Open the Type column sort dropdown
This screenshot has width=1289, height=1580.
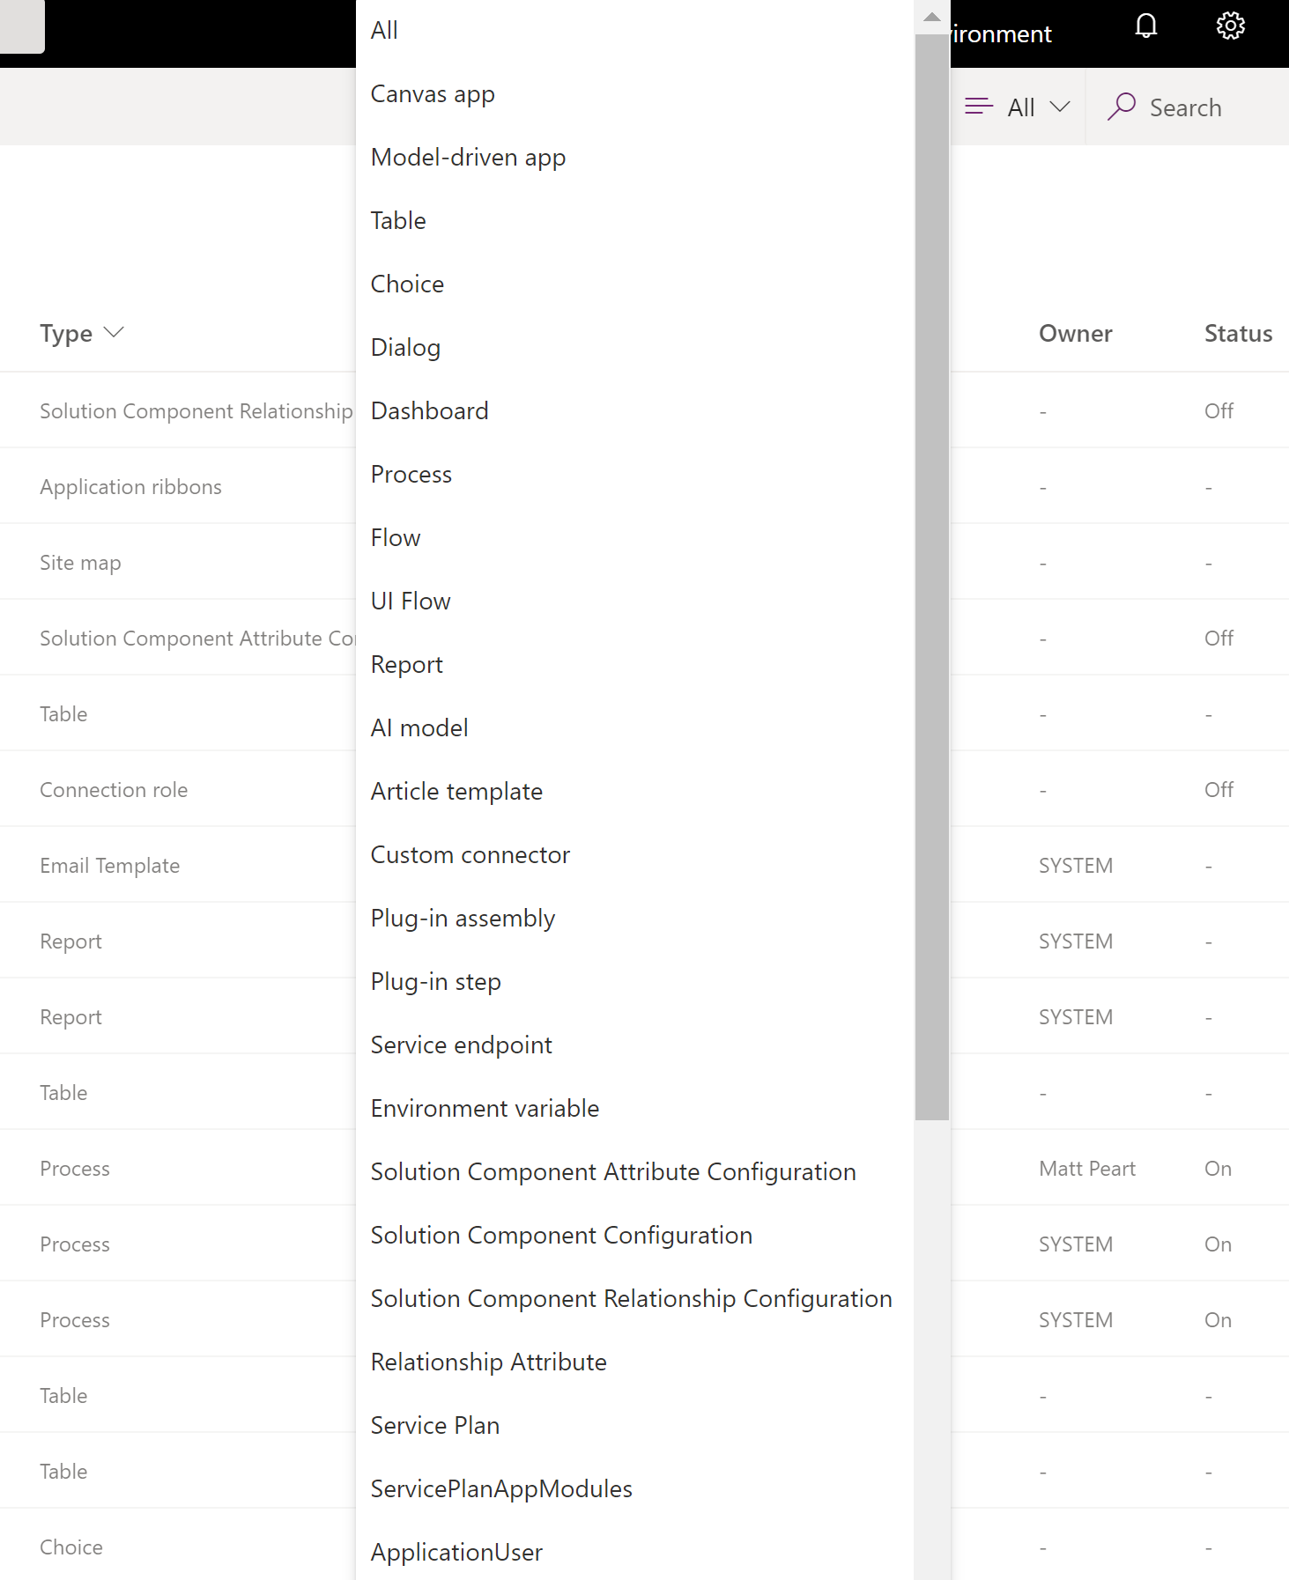tap(114, 333)
